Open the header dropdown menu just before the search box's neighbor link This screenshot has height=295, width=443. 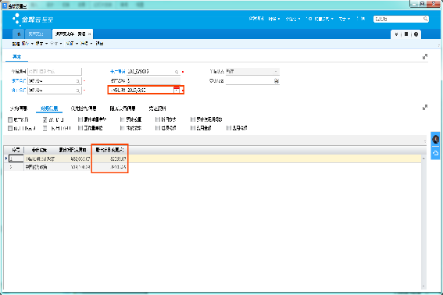tap(345, 19)
